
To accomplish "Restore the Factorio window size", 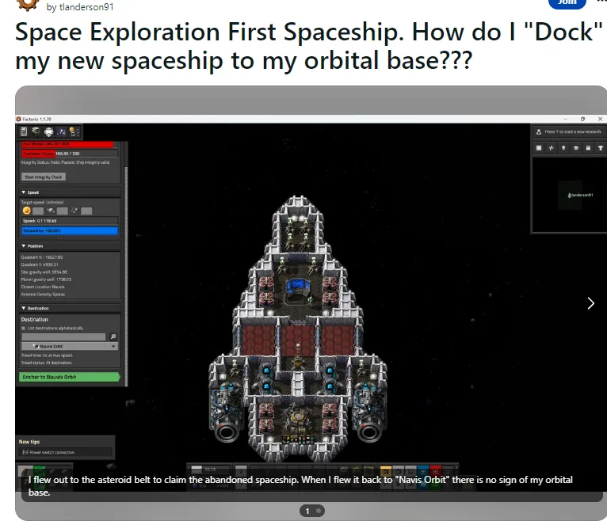I will tap(582, 119).
